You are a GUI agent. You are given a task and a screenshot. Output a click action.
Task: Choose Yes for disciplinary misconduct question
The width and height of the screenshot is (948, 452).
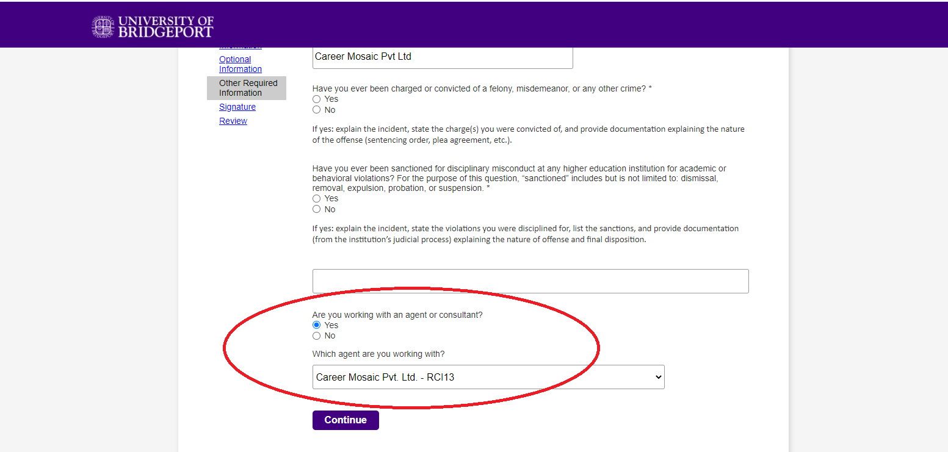pyautogui.click(x=316, y=198)
